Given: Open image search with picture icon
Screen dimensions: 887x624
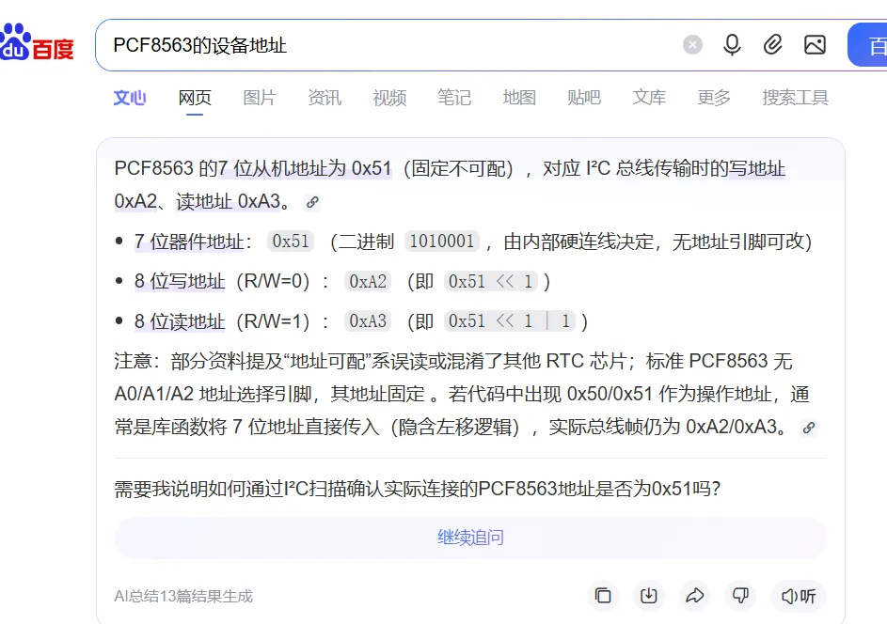Looking at the screenshot, I should (x=815, y=45).
